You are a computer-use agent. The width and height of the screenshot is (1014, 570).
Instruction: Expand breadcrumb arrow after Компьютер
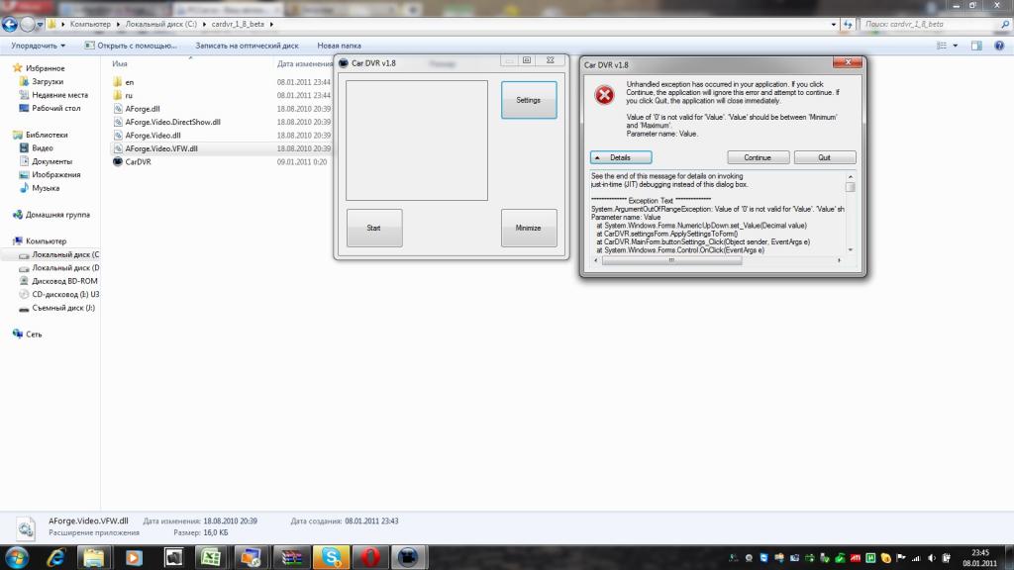pos(118,24)
